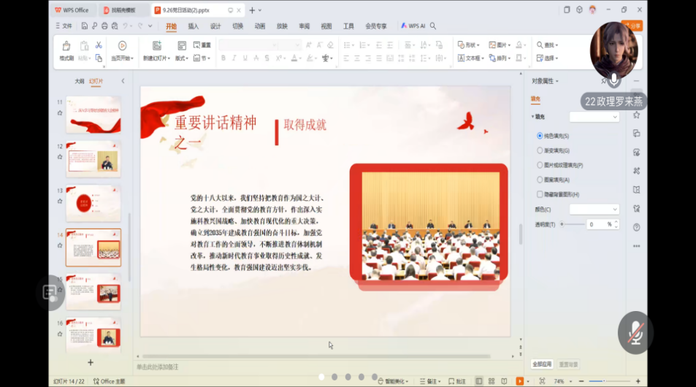Screen dimensions: 696x387
Task: Start slideshow from current slide (当页开始)
Action: pos(122,47)
